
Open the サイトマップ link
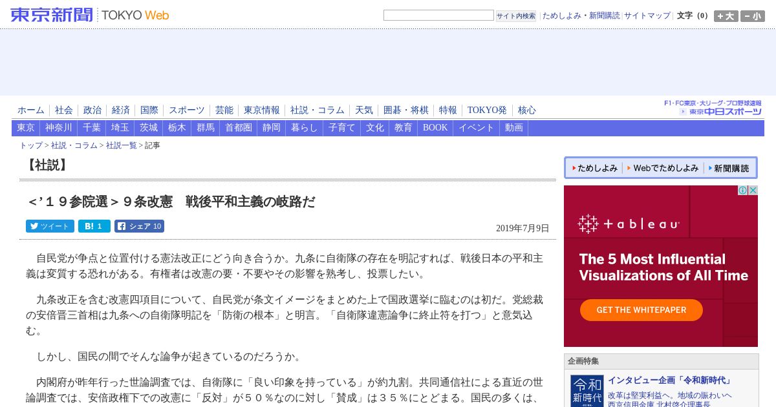647,16
